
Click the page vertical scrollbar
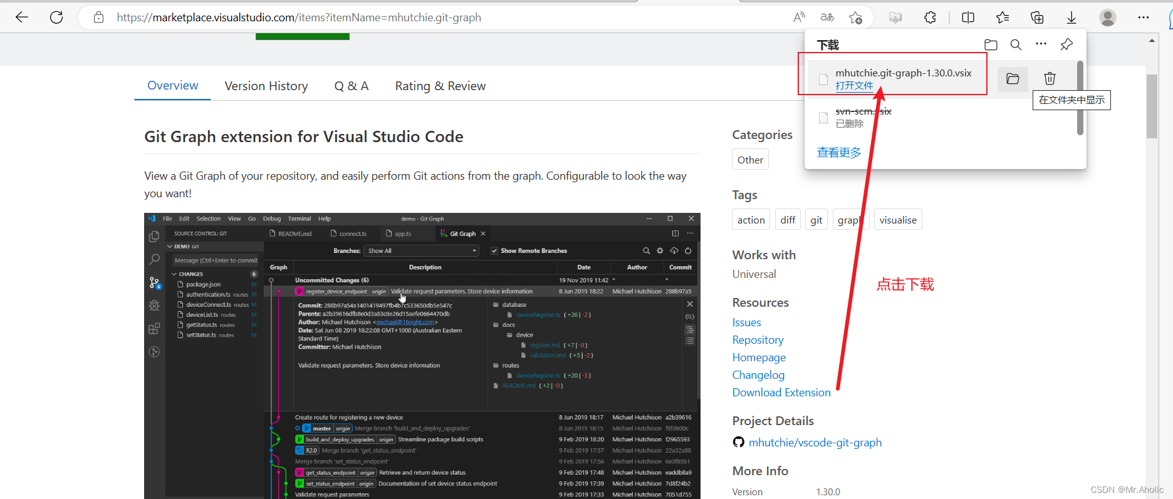[1152, 106]
